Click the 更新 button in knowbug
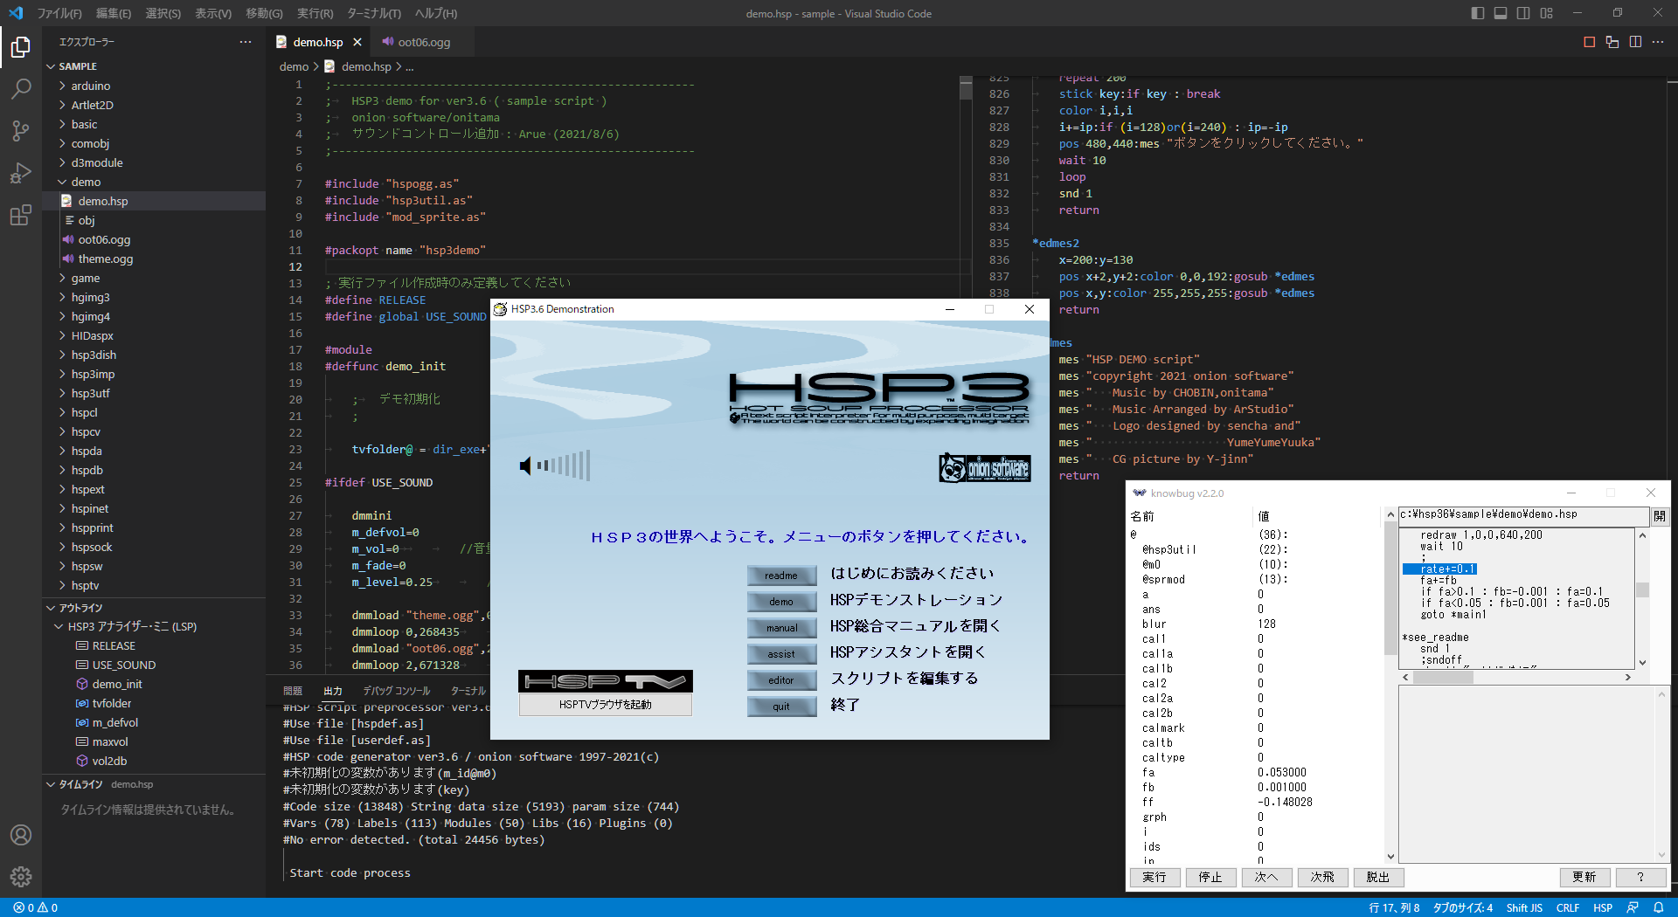The height and width of the screenshot is (917, 1678). pyautogui.click(x=1585, y=877)
